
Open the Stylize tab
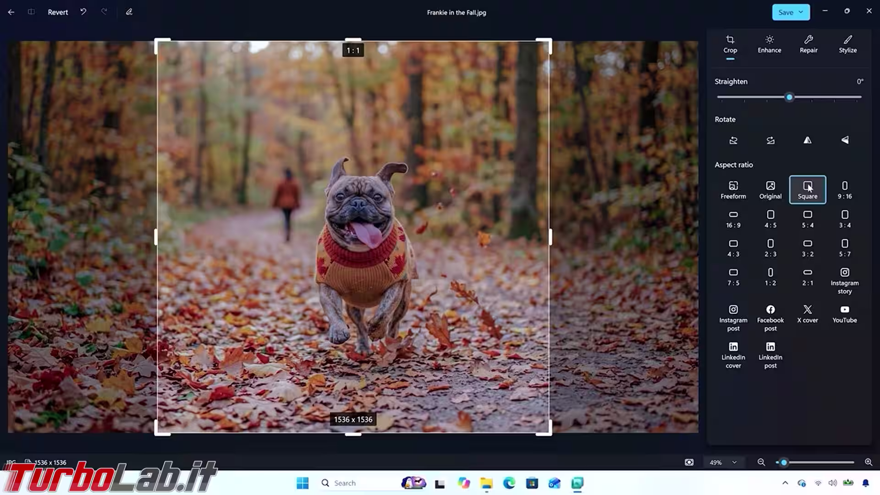(847, 44)
